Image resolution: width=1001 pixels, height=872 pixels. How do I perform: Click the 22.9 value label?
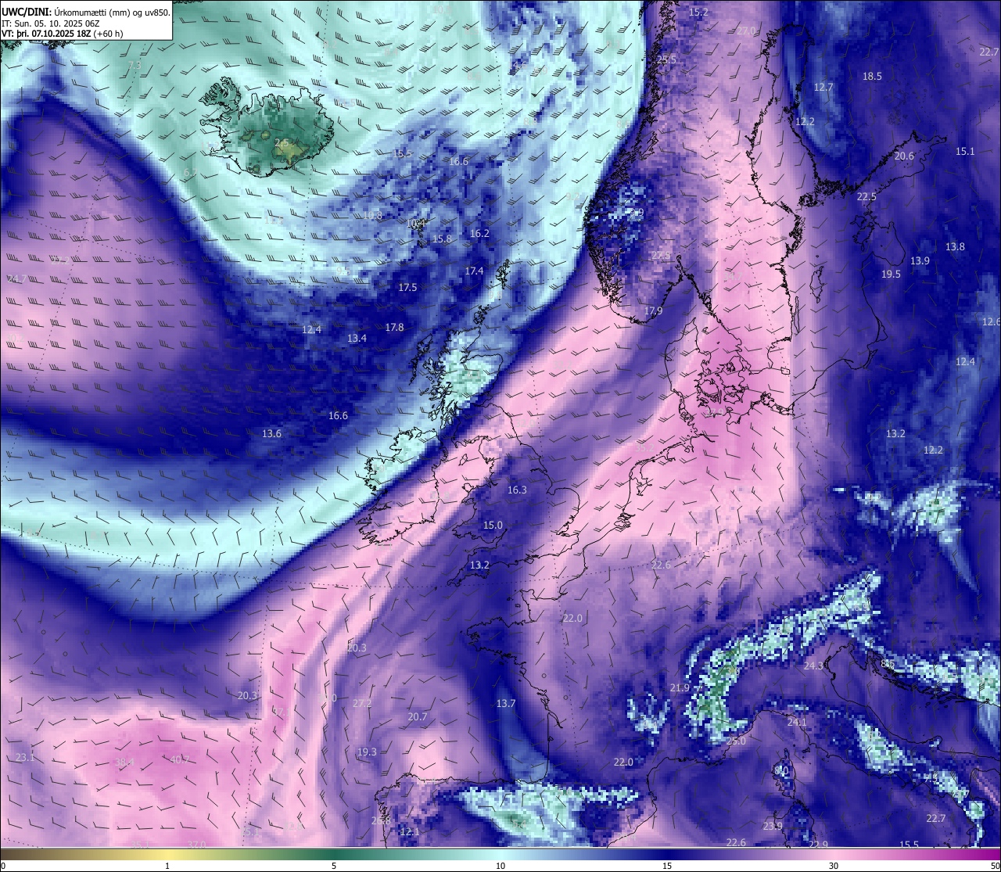[818, 845]
